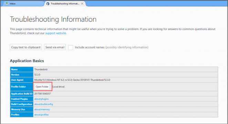
Task: Click the User Agent string text
Action: (x=72, y=80)
